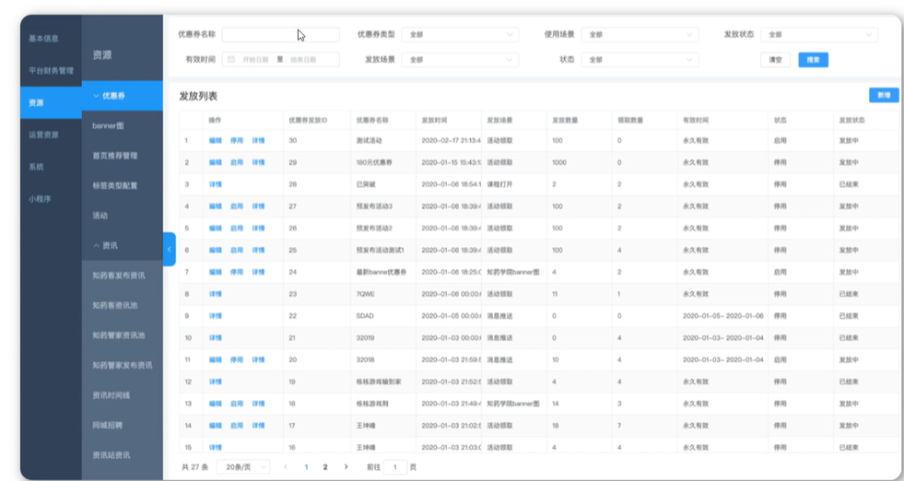
Task: Open 知药管家发布资讯 submenu item
Action: pyautogui.click(x=123, y=365)
